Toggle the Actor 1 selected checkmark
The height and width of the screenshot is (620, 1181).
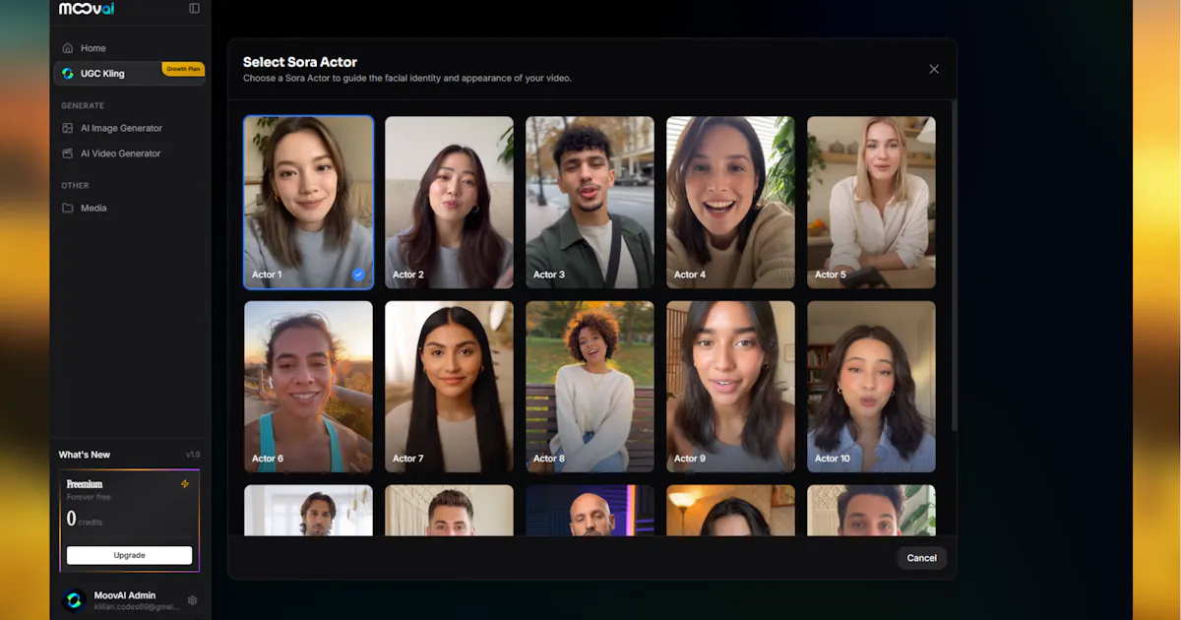click(358, 275)
